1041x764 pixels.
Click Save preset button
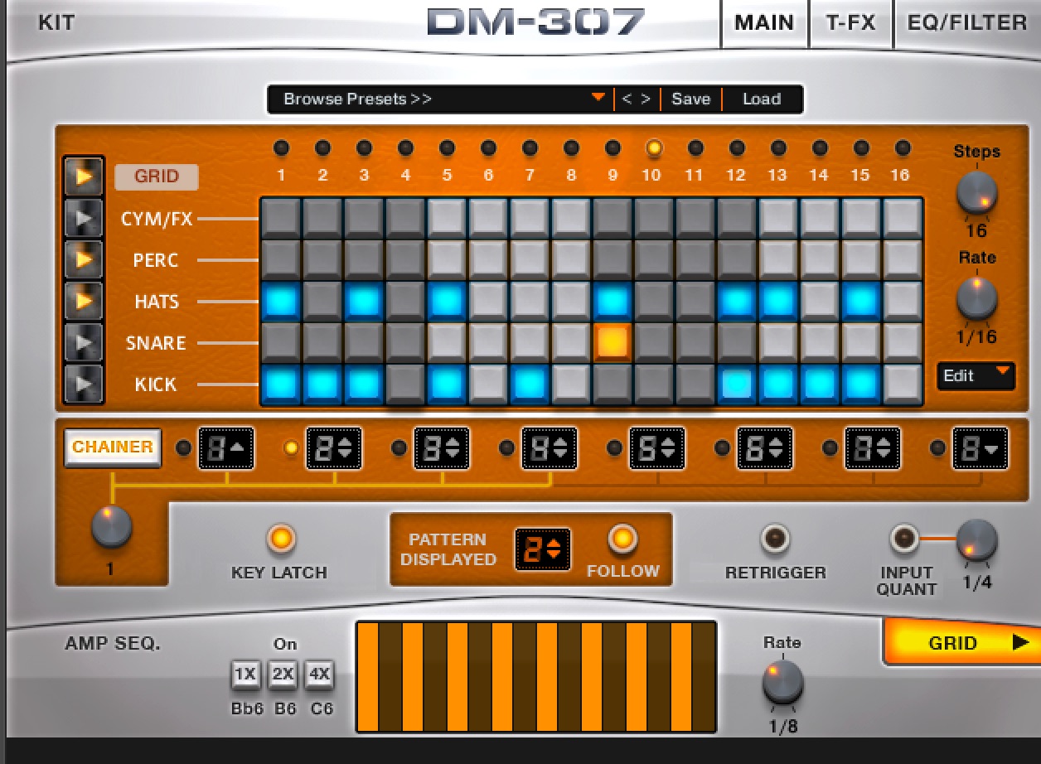pyautogui.click(x=690, y=99)
